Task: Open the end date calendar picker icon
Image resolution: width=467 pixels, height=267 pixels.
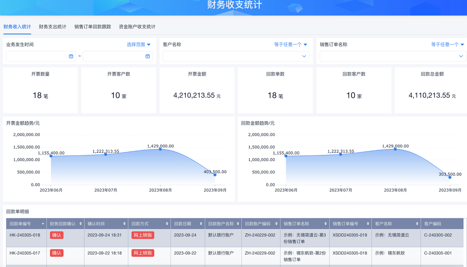Action: pos(147,56)
